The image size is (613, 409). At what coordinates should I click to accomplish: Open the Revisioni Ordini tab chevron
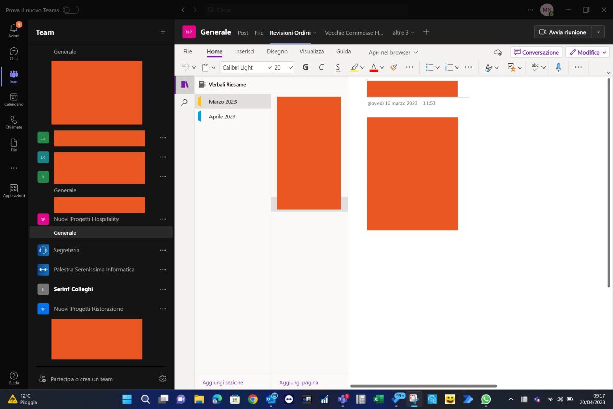coord(315,32)
